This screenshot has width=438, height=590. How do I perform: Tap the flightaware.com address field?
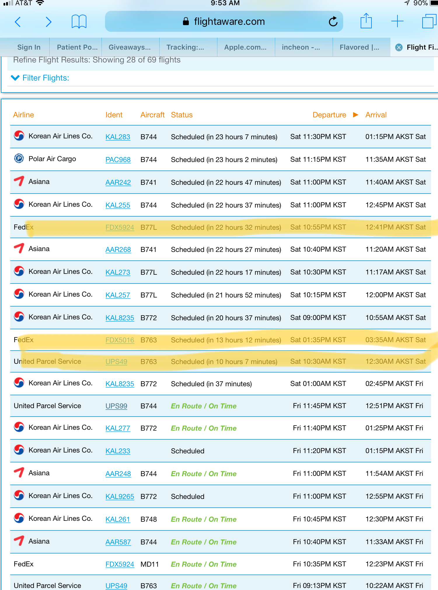[224, 22]
